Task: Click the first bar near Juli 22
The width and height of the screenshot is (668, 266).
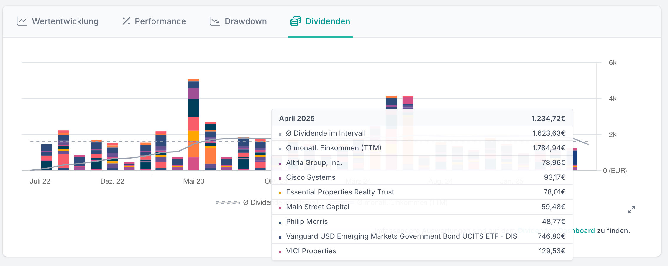Action: click(x=46, y=157)
